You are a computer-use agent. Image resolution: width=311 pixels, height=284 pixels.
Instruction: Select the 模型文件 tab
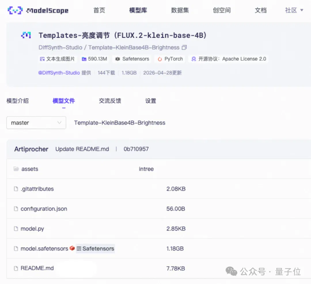coord(64,101)
